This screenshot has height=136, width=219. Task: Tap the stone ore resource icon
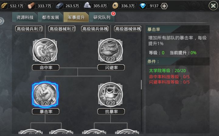[87, 6]
